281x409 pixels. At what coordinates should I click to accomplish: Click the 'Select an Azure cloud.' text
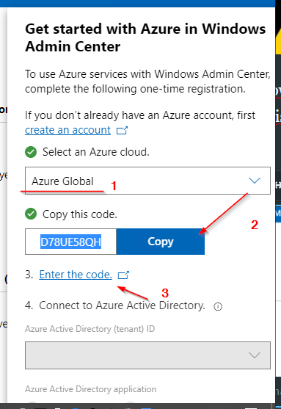click(x=96, y=152)
